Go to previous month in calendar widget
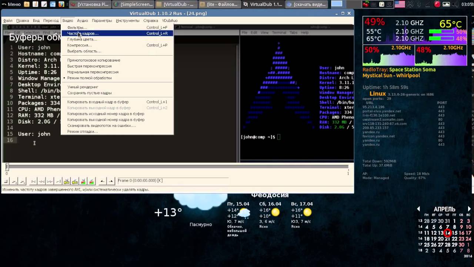This screenshot has width=474, height=267. click(419, 209)
